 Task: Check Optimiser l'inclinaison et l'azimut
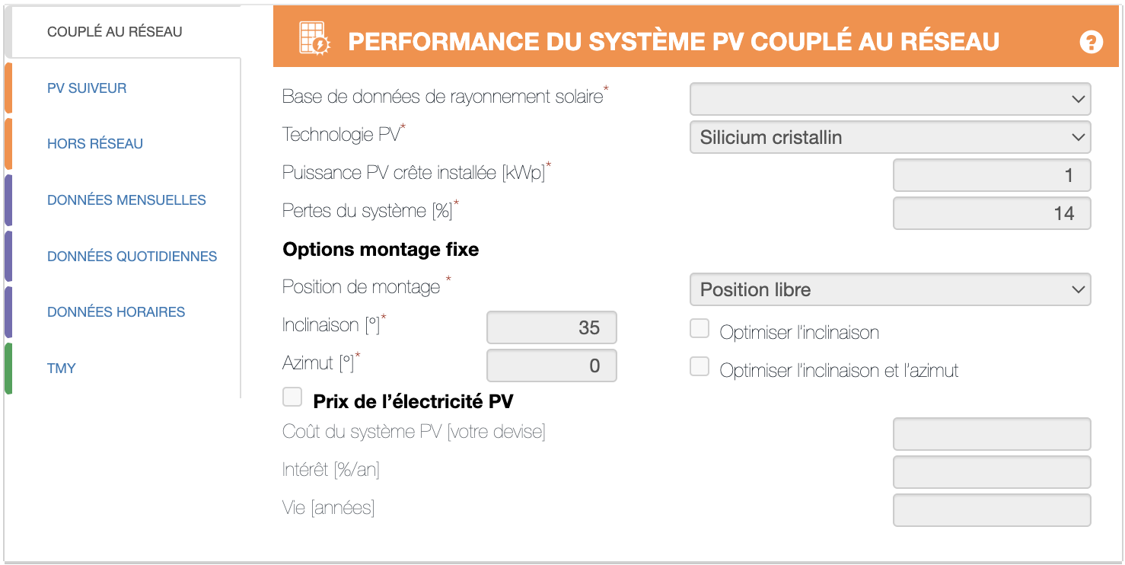coord(700,367)
